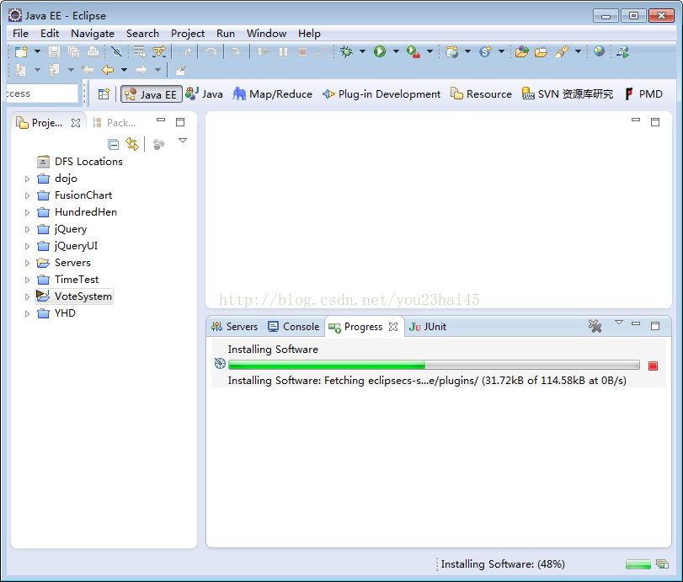Open the Project menu
This screenshot has height=582, width=683.
point(188,34)
